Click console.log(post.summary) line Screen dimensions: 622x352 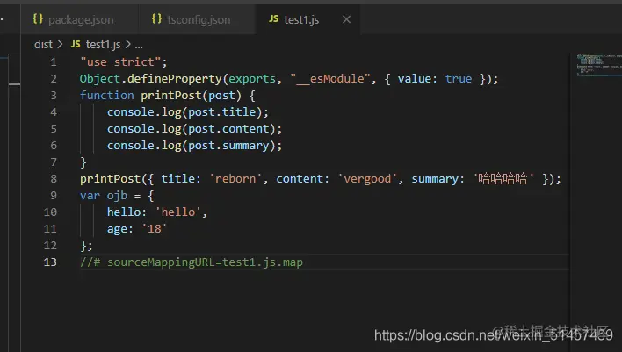(194, 146)
